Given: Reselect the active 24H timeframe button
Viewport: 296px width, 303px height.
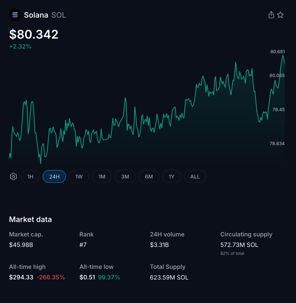Looking at the screenshot, I should coord(54,176).
